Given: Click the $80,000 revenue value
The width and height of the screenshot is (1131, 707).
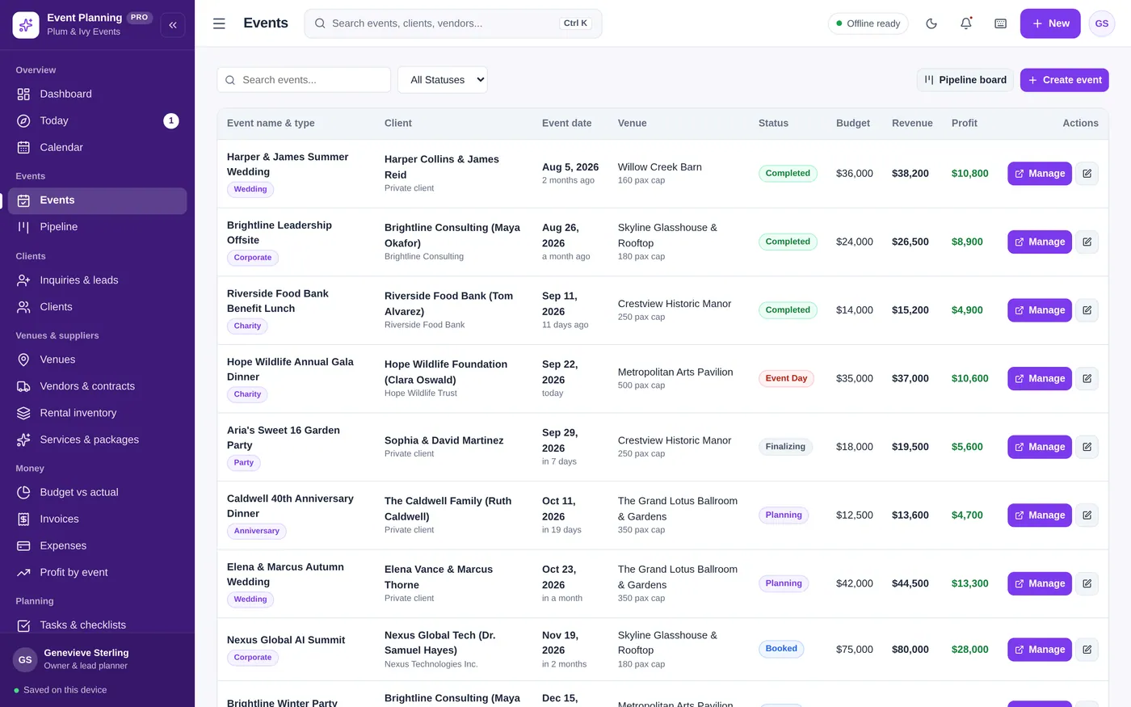Looking at the screenshot, I should [910, 650].
